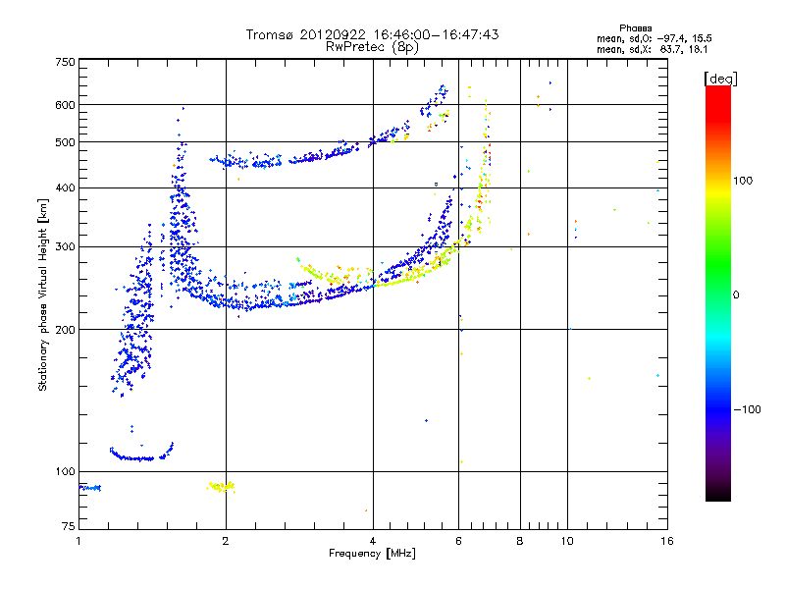This screenshot has height=589, width=785.
Task: Click the short blue trace near 1 MHz below 100 km
Action: pyautogui.click(x=90, y=488)
